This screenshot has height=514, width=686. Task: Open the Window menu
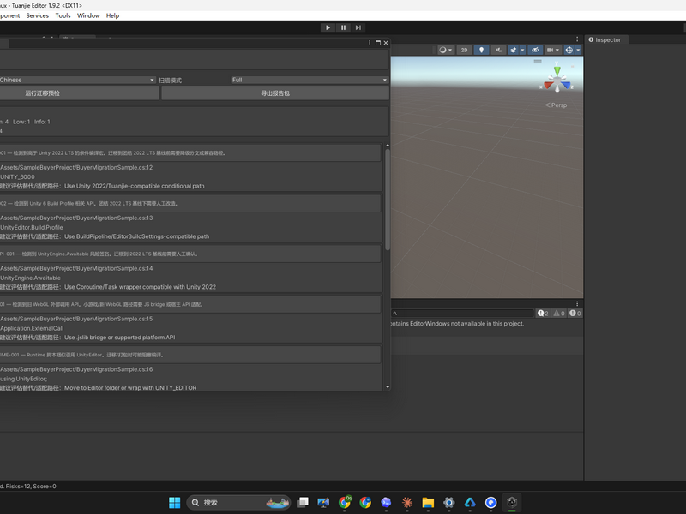pyautogui.click(x=88, y=15)
